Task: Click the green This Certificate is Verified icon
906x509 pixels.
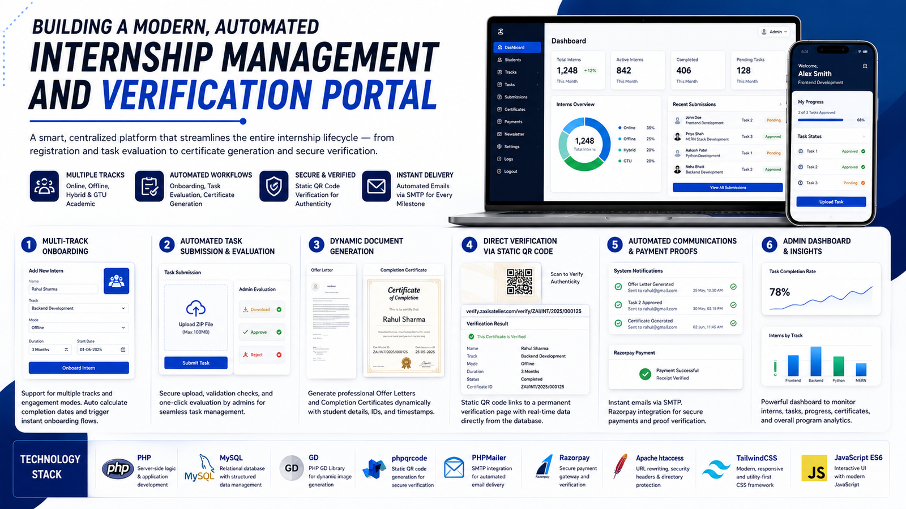Action: pos(471,337)
